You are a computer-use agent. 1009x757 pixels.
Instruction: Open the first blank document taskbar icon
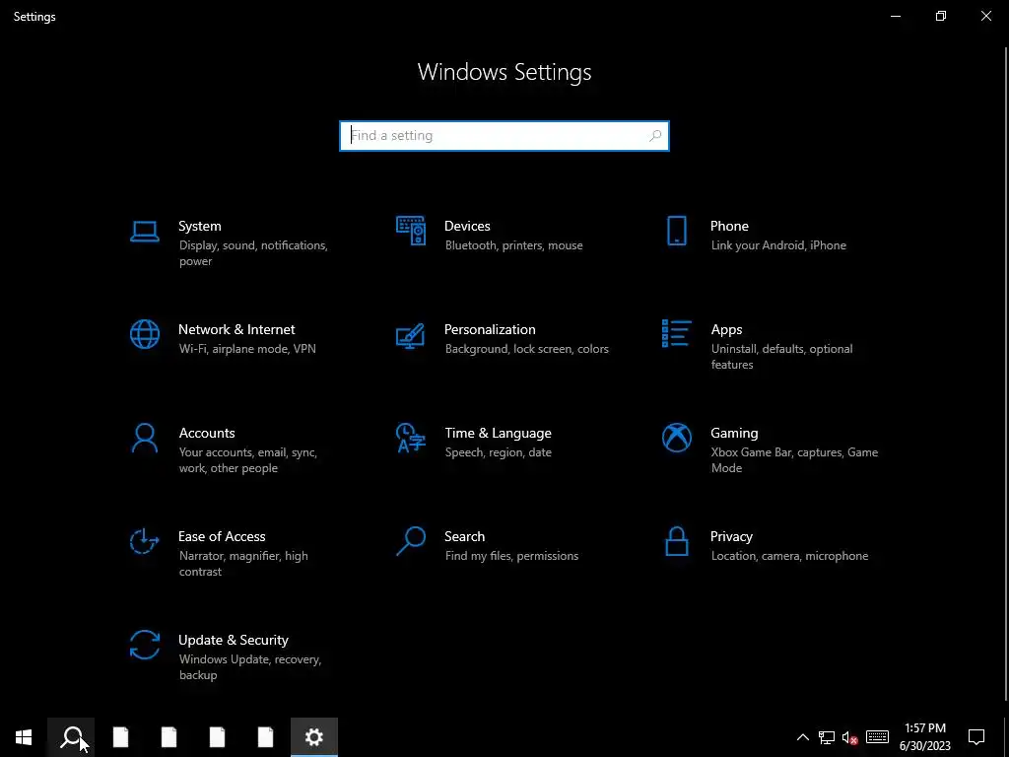[x=120, y=737]
